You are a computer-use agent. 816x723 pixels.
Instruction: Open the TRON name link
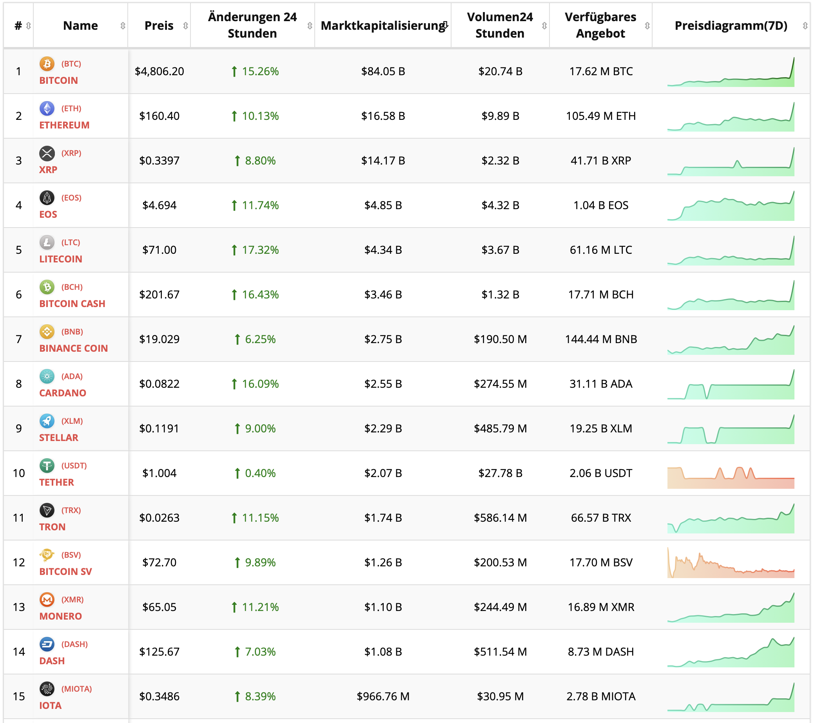(x=52, y=527)
